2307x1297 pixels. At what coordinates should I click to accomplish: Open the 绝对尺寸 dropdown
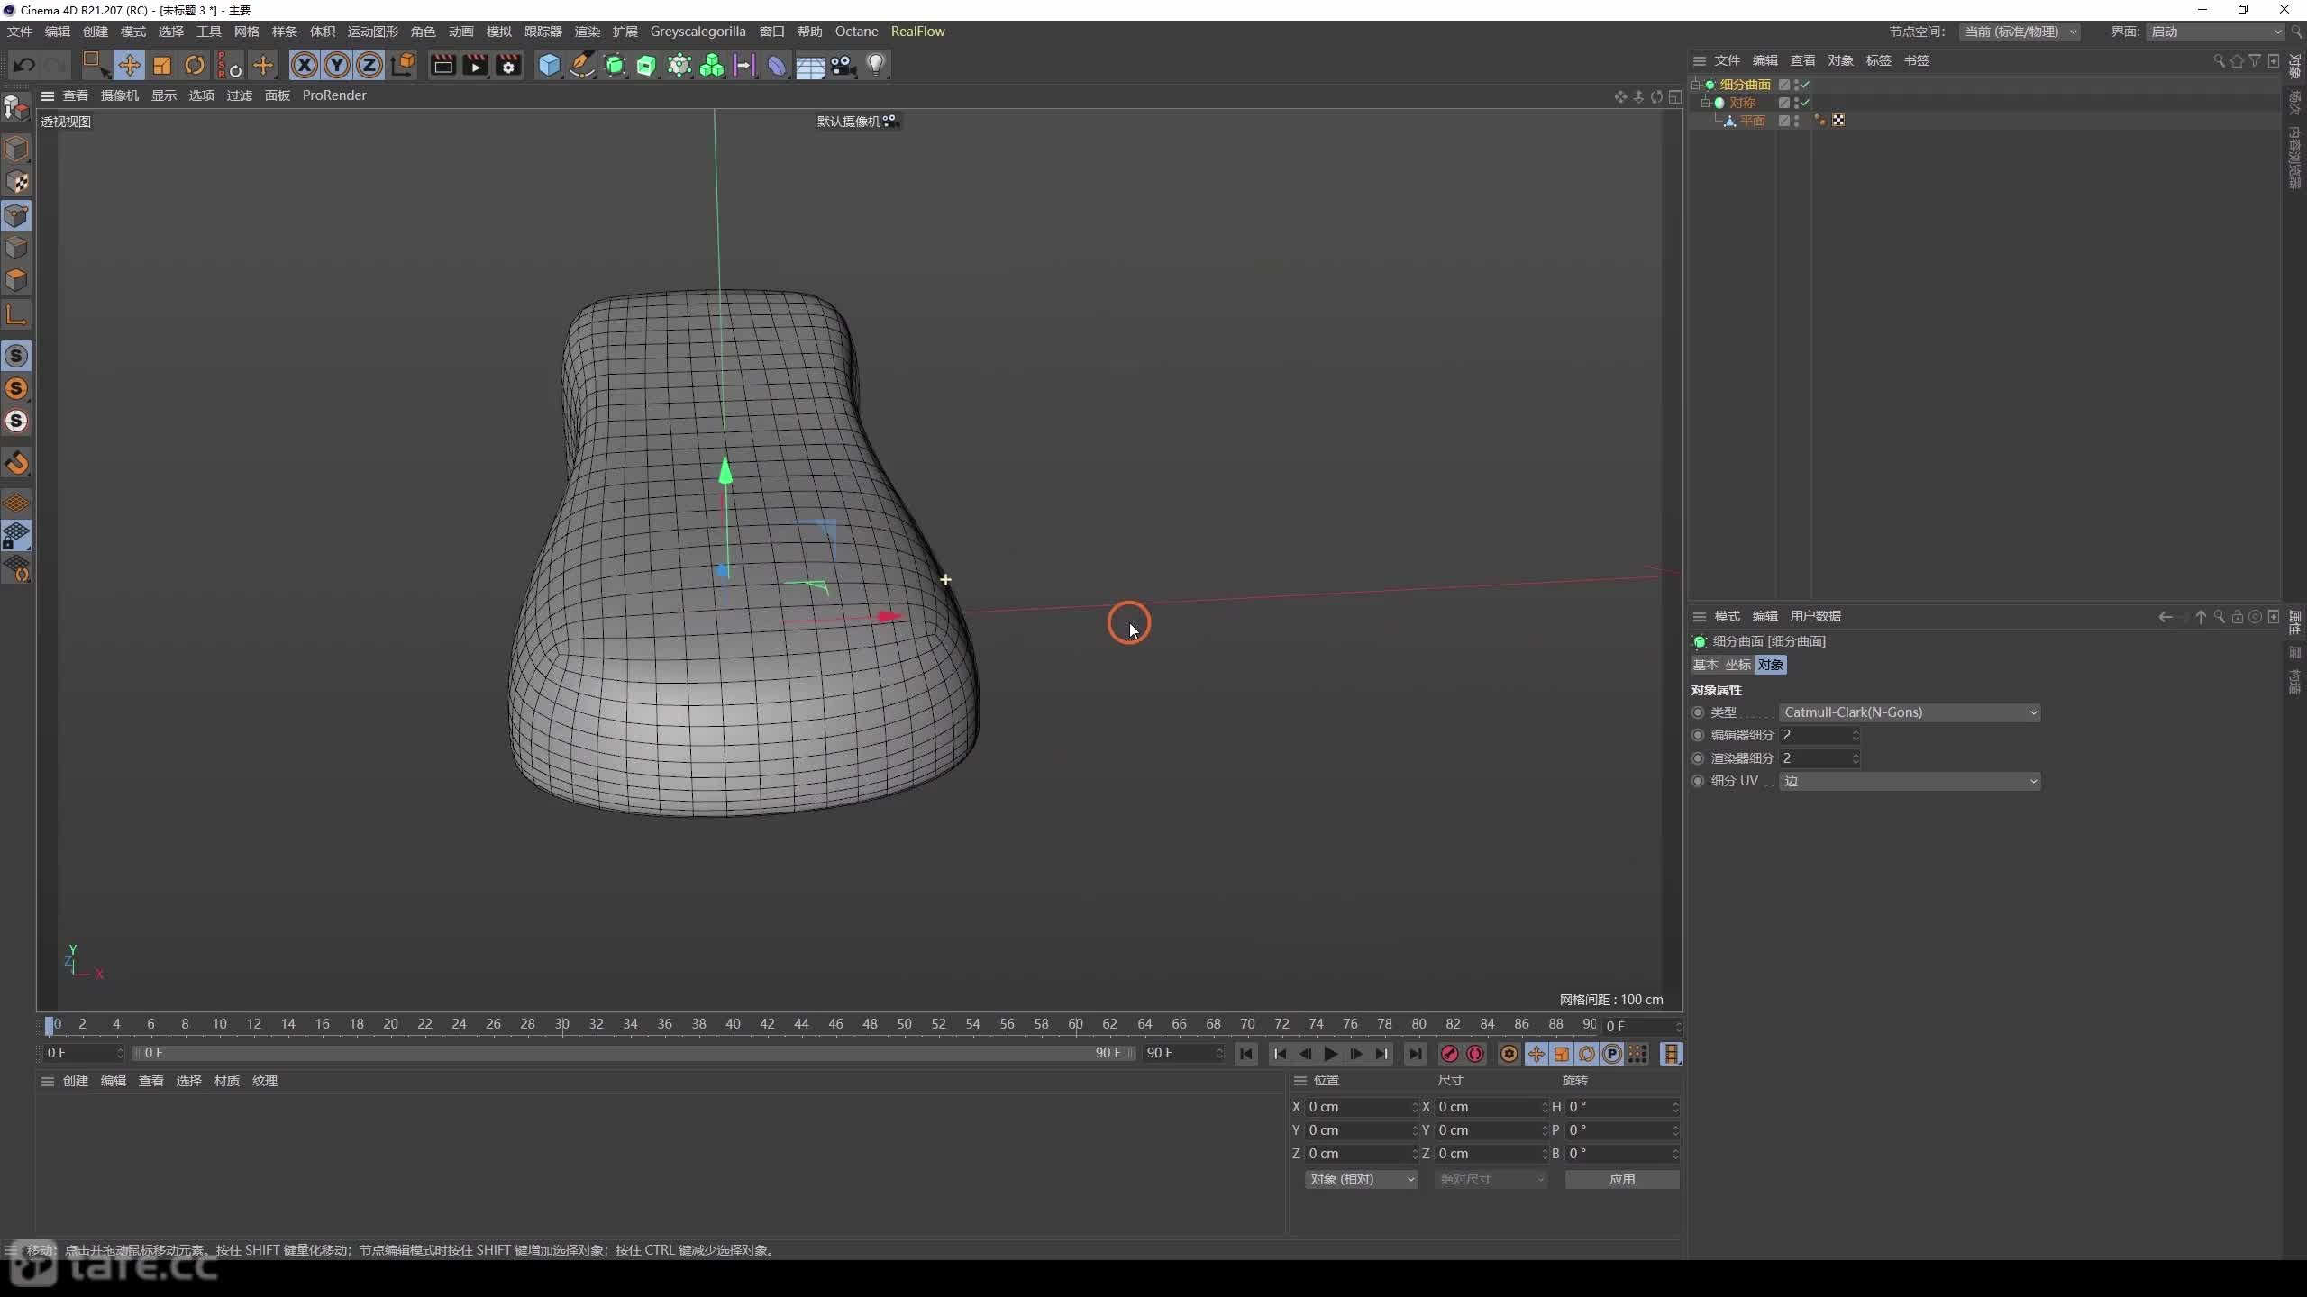click(x=1491, y=1179)
